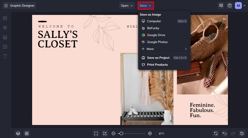
Task: Select the Feminine. Fabulous. Fun. text
Action: [x=203, y=110]
